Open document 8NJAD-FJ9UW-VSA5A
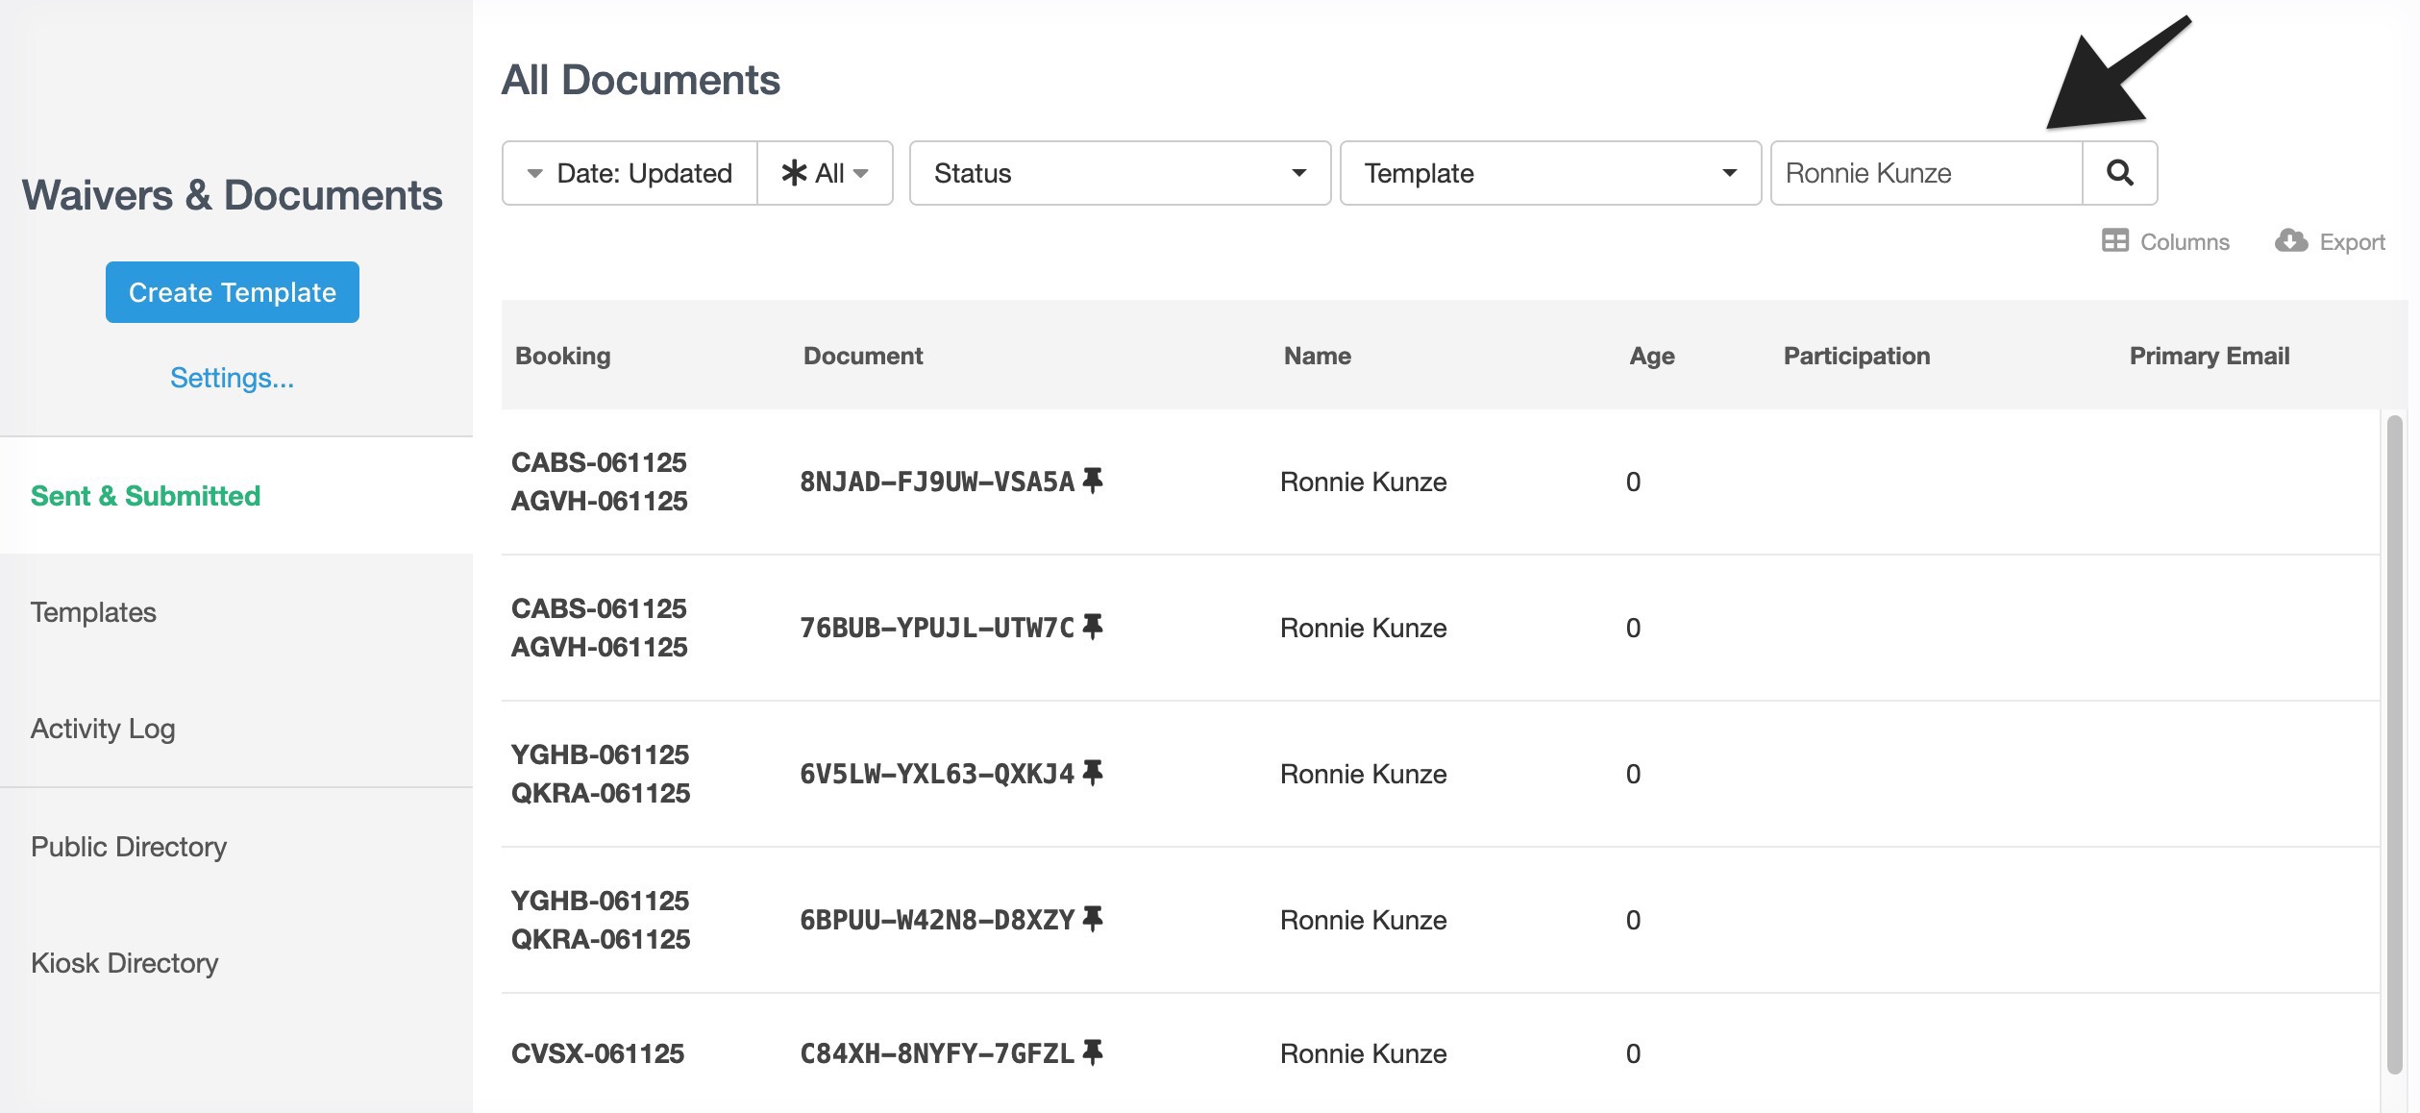The width and height of the screenshot is (2420, 1113). [937, 482]
